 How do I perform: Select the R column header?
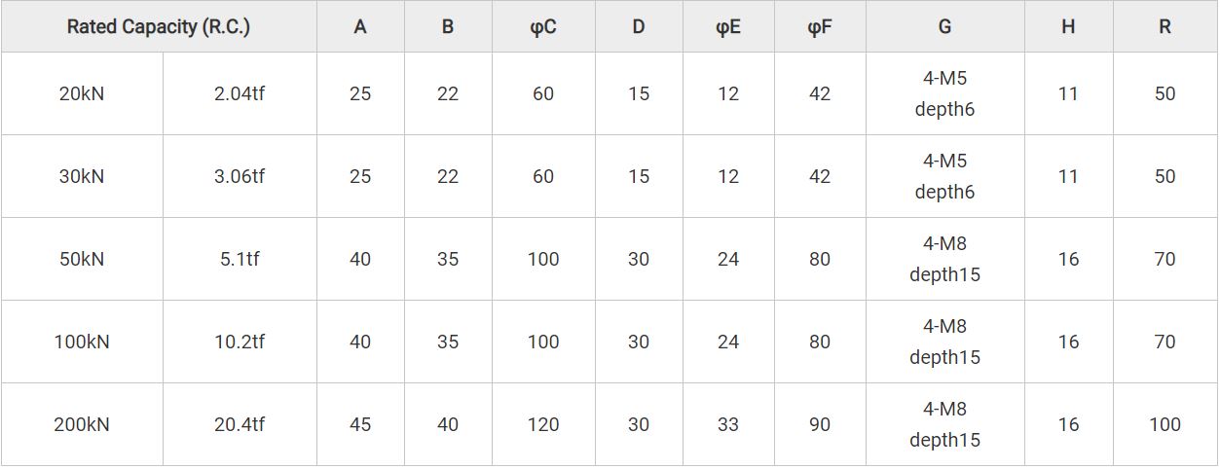tap(1165, 27)
